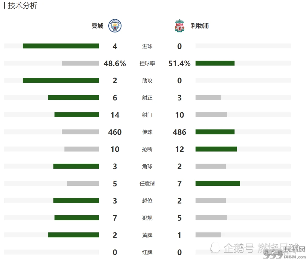Image resolution: width=306 pixels, height=259 pixels.
Task: Click Liverpool's 486 passes value
Action: (179, 132)
